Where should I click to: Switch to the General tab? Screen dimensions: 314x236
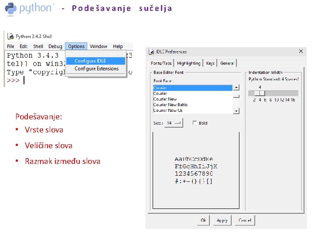pos(227,63)
